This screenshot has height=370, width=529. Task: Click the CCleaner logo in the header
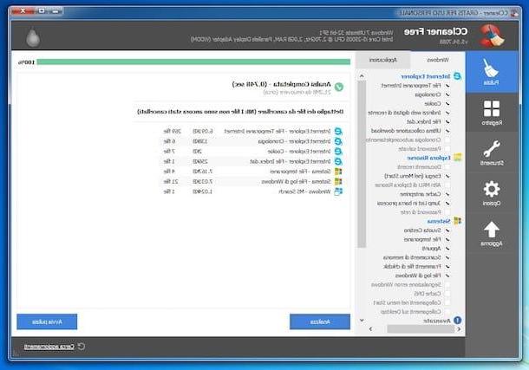[x=492, y=36]
